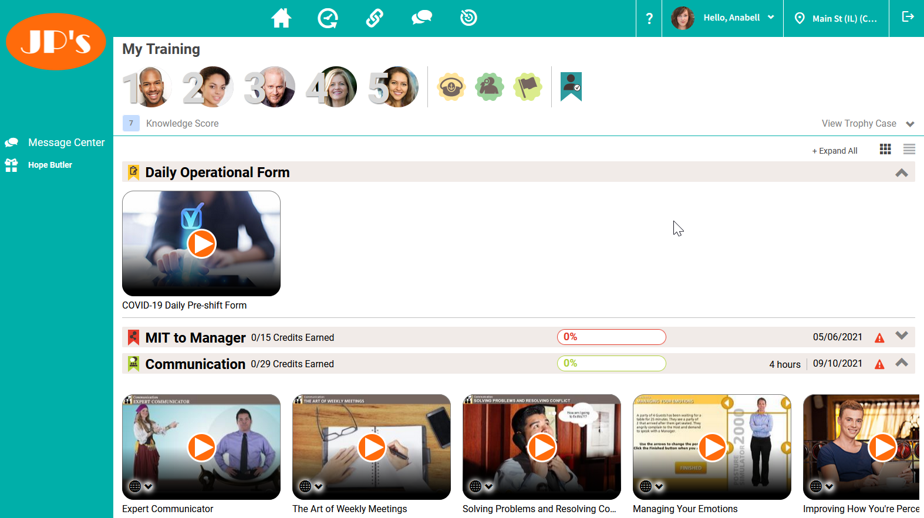Open language dropdown on Expert Communicator
The height and width of the screenshot is (518, 924).
(x=141, y=486)
